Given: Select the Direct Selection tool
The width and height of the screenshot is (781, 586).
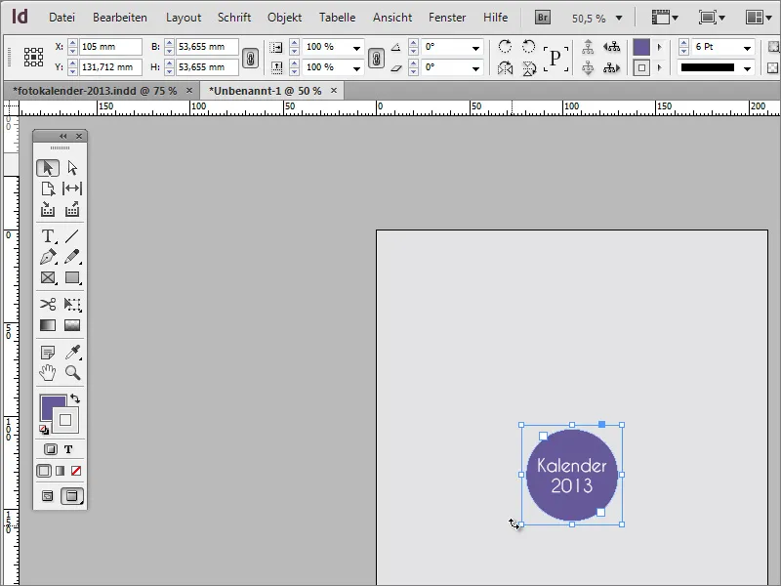Looking at the screenshot, I should pos(72,168).
